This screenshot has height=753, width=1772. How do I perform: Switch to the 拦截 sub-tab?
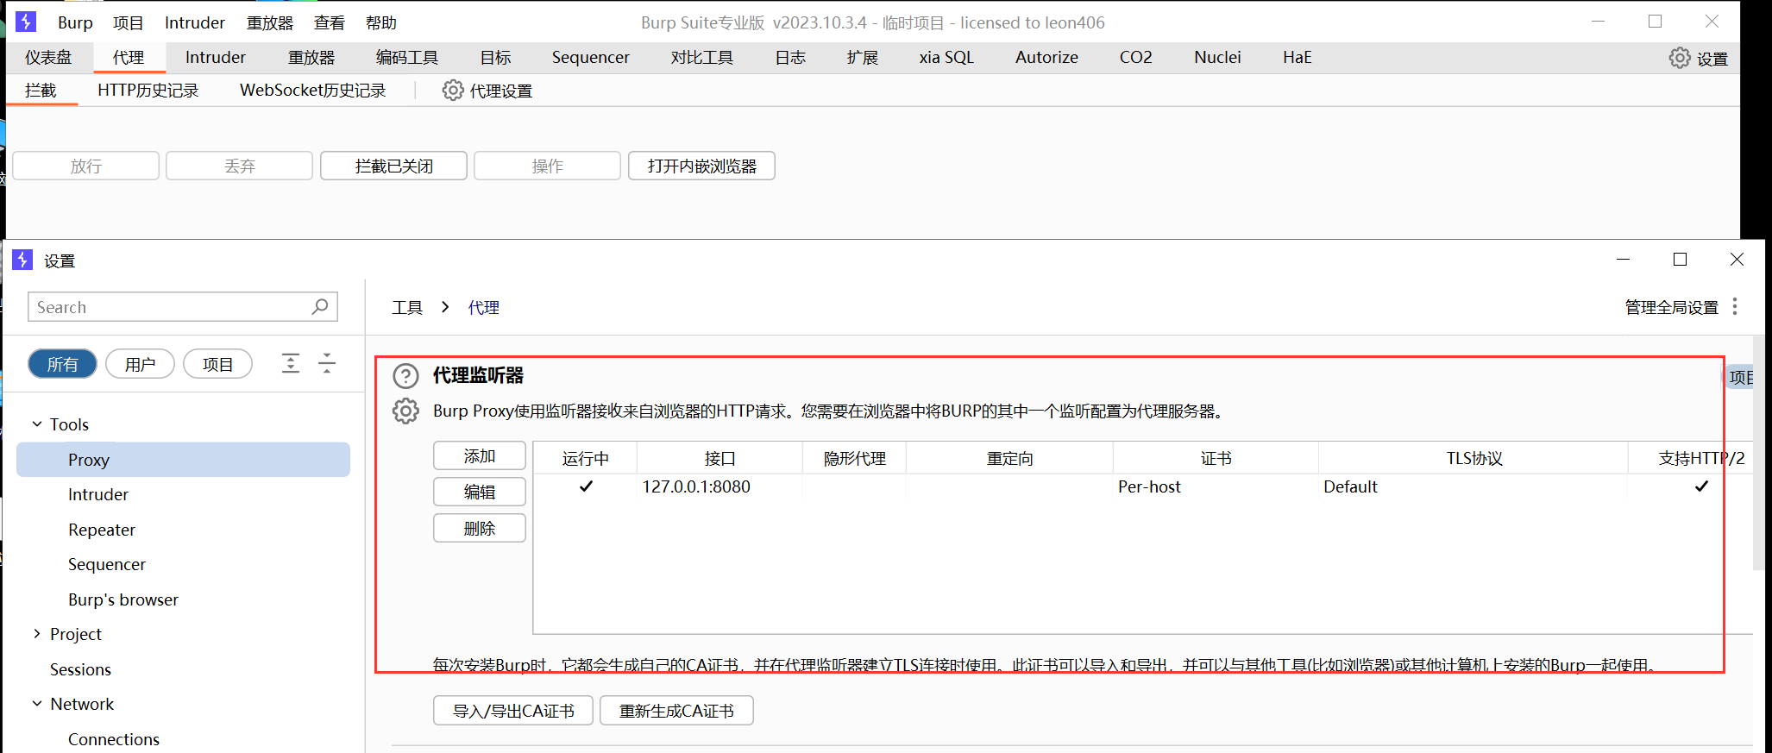[x=41, y=91]
